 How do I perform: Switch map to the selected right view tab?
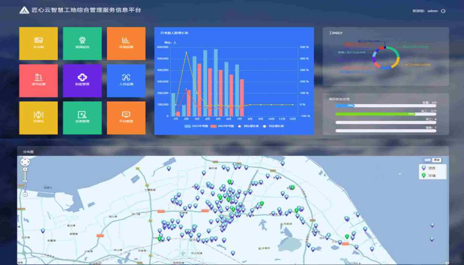coord(437,159)
